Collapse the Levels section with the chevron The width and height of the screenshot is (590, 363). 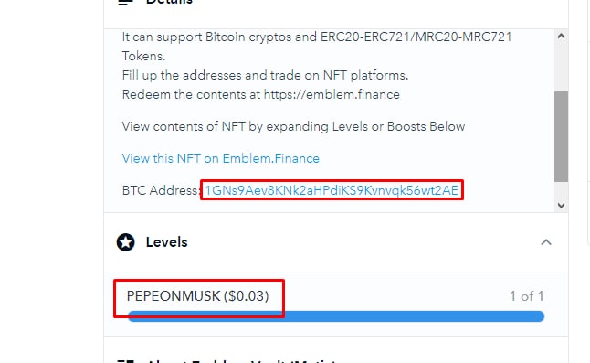point(546,242)
